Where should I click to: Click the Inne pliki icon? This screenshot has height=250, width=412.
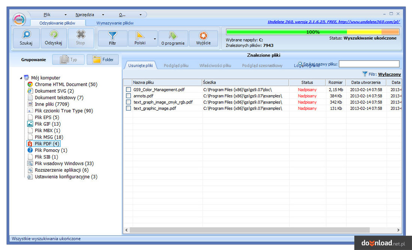[x=30, y=104]
